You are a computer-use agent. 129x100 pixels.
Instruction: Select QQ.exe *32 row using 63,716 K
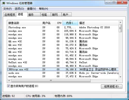[x=63, y=52]
